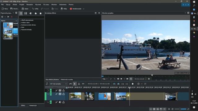Click the Wklej paste button
The height and width of the screenshot is (111, 198).
64,9
